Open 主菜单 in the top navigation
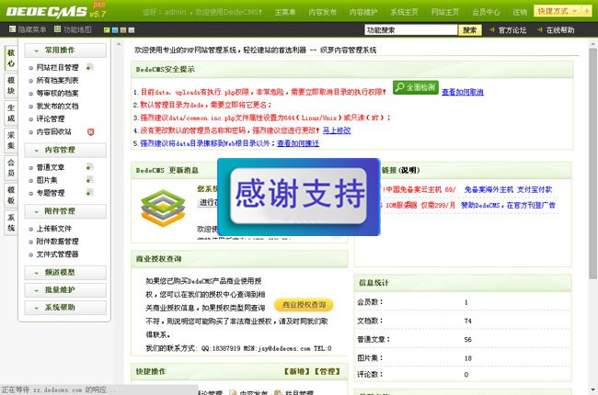 click(285, 12)
